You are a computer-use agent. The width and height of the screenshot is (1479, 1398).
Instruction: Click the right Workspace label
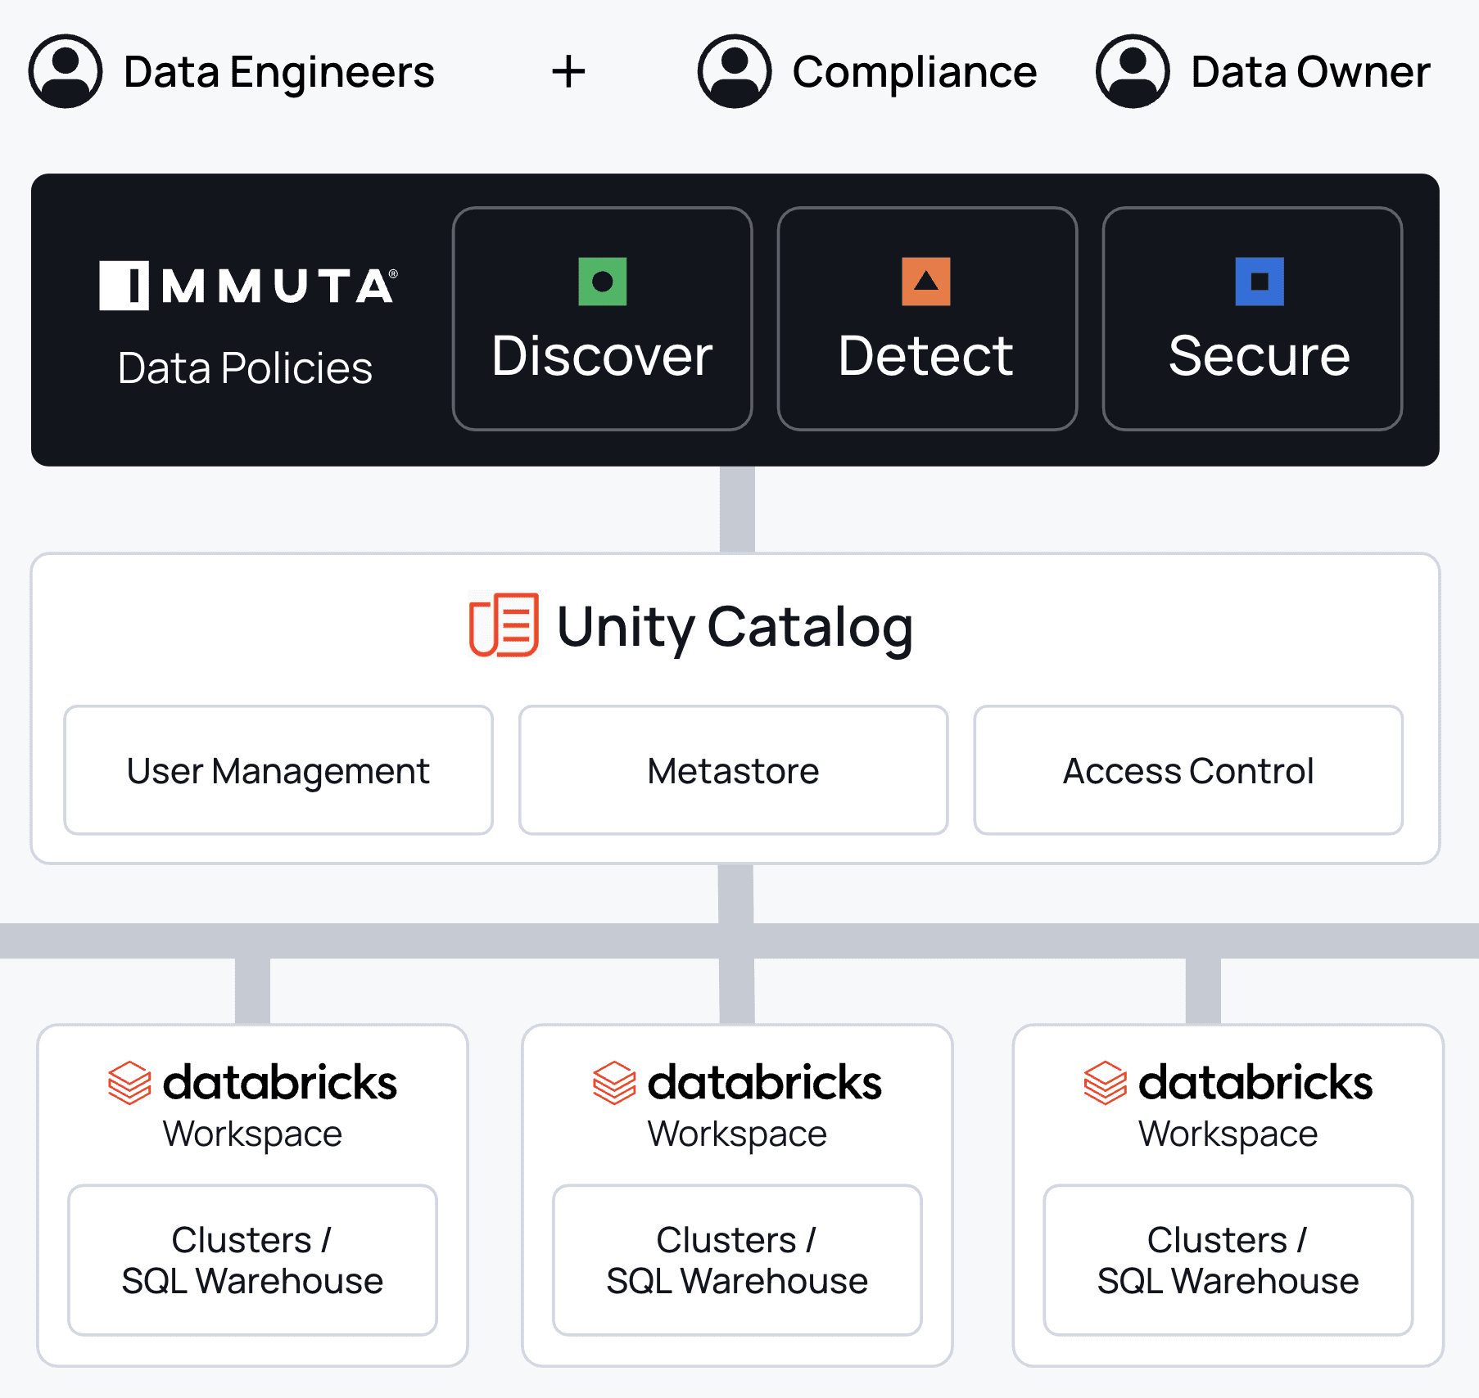pyautogui.click(x=1228, y=1134)
